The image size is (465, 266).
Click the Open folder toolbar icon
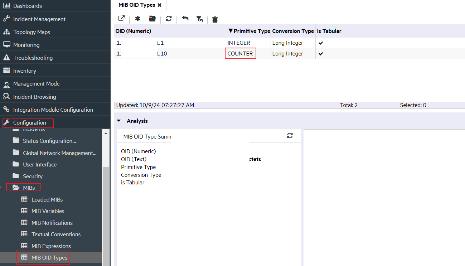(152, 19)
